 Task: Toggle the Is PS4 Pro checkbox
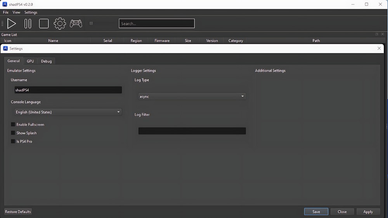(x=13, y=141)
